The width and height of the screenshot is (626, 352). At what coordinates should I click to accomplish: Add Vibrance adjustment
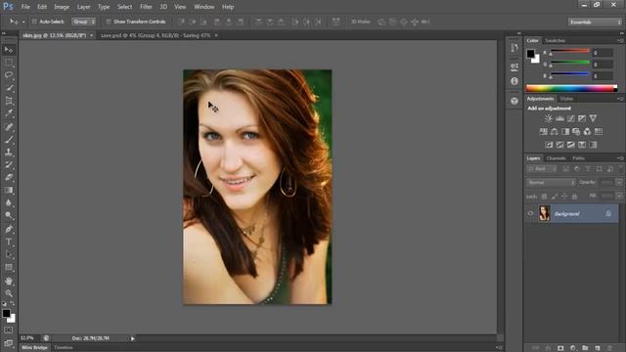click(x=594, y=118)
